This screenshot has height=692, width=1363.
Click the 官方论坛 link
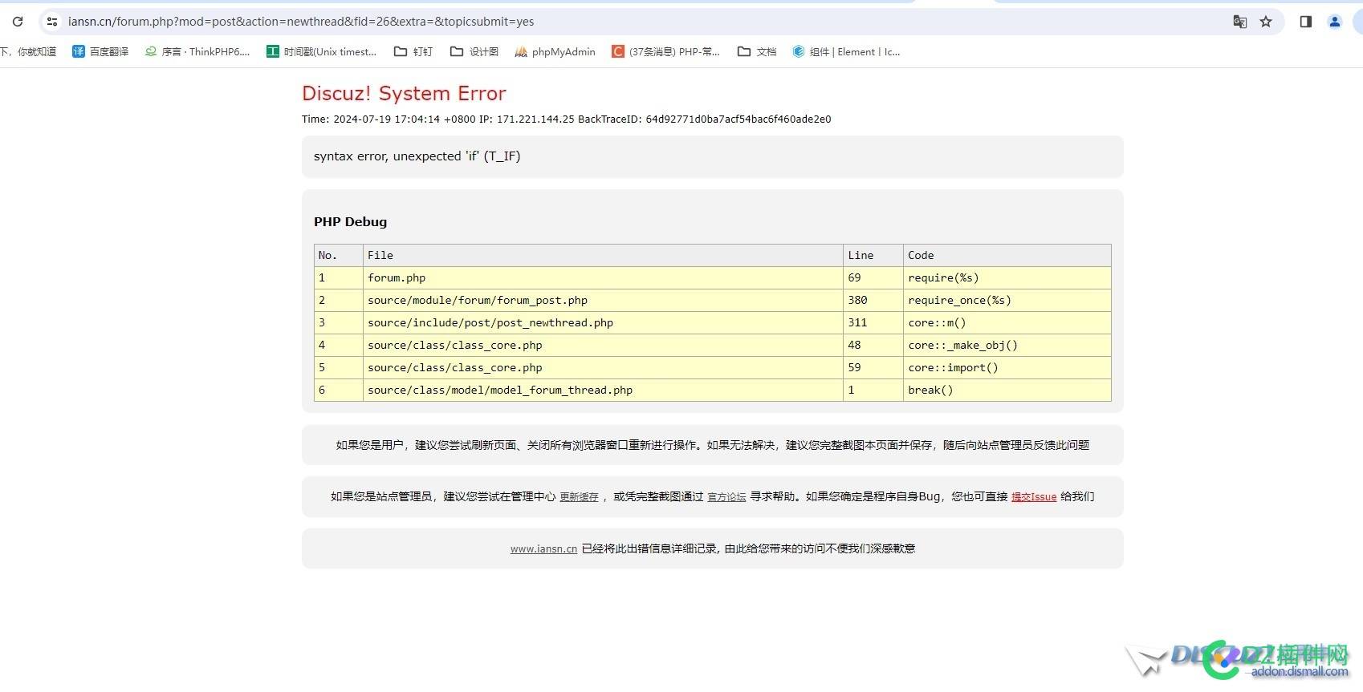pos(726,497)
